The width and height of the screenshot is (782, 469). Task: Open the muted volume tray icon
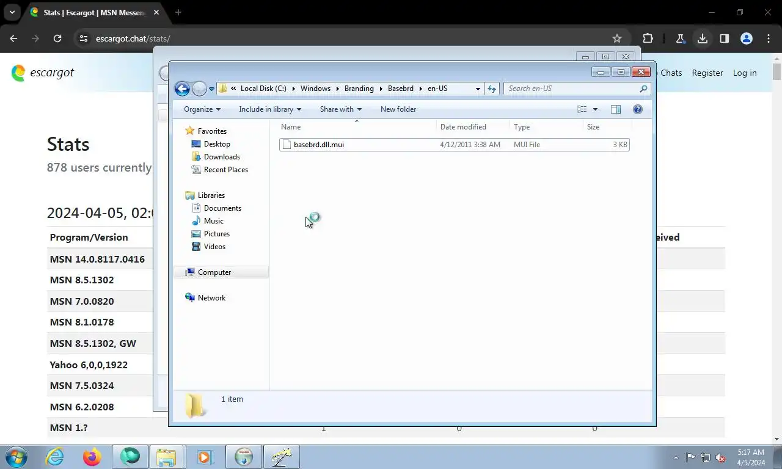(721, 457)
